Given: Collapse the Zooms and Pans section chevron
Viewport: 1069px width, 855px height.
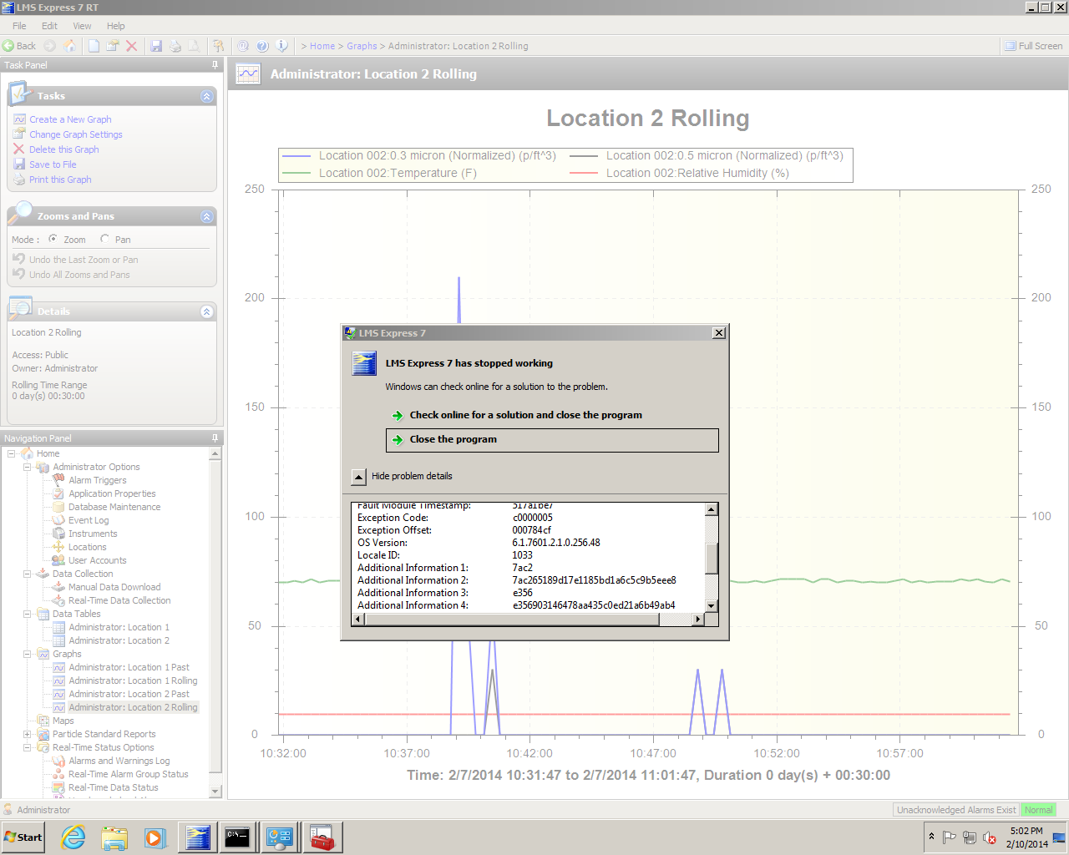Looking at the screenshot, I should (207, 217).
